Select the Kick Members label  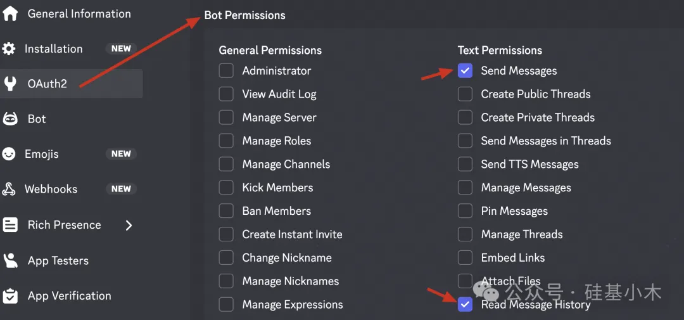click(x=277, y=188)
